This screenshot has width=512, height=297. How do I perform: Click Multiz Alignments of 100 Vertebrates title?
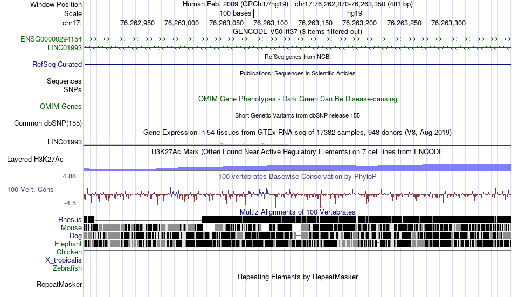tap(297, 212)
